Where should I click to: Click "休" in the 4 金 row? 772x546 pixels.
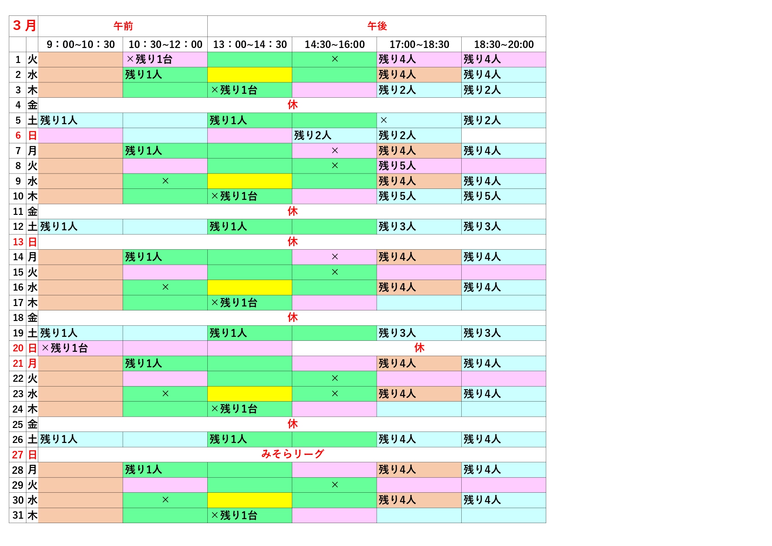pyautogui.click(x=292, y=105)
